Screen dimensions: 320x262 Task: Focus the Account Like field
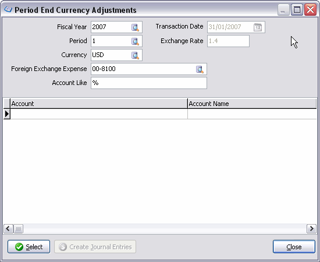(x=149, y=83)
